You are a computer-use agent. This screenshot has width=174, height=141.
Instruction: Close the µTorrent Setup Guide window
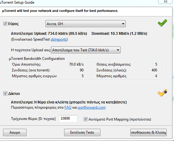point(165,1)
